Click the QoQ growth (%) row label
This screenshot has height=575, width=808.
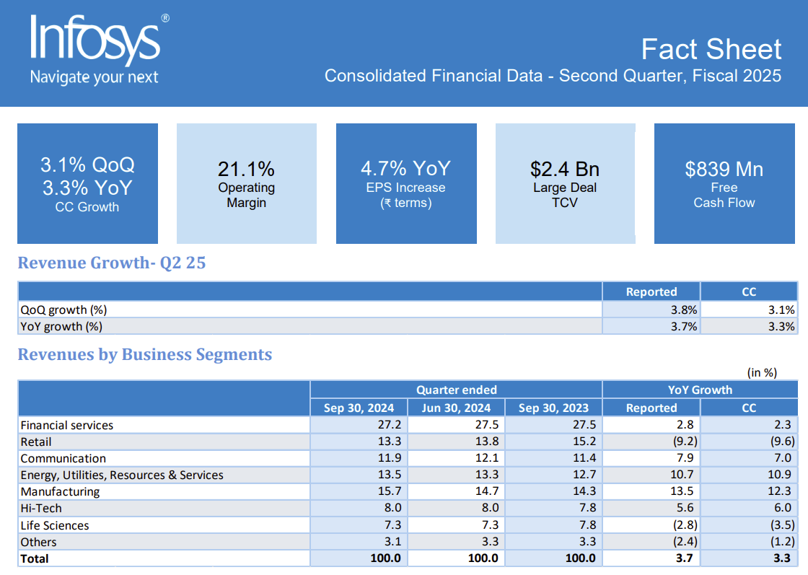point(64,310)
